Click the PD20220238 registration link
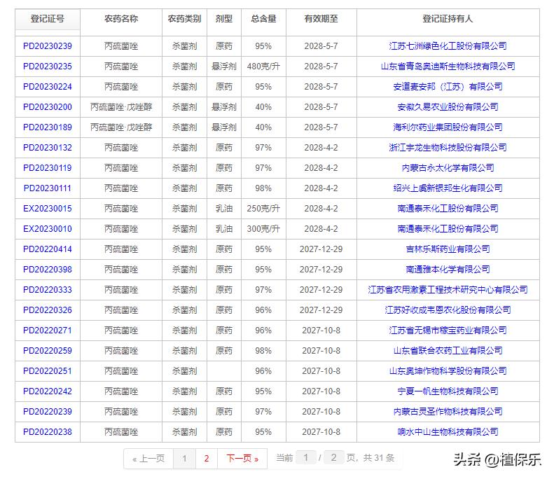The height and width of the screenshot is (479, 554). 48,432
